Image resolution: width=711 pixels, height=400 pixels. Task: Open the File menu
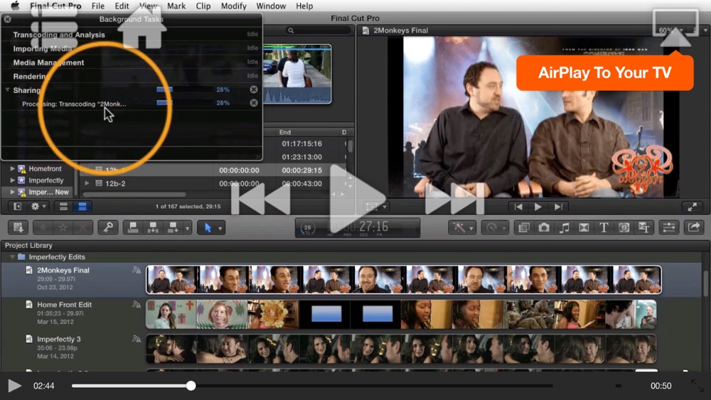click(x=98, y=6)
